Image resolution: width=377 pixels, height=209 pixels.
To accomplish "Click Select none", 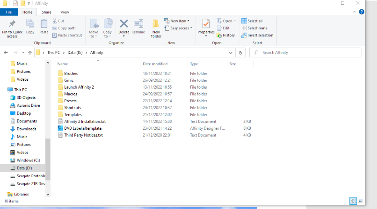I will pos(254,28).
